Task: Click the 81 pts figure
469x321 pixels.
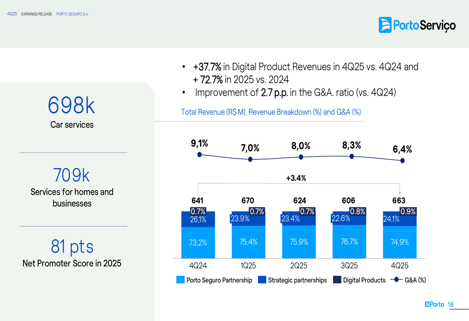Action: [72, 246]
